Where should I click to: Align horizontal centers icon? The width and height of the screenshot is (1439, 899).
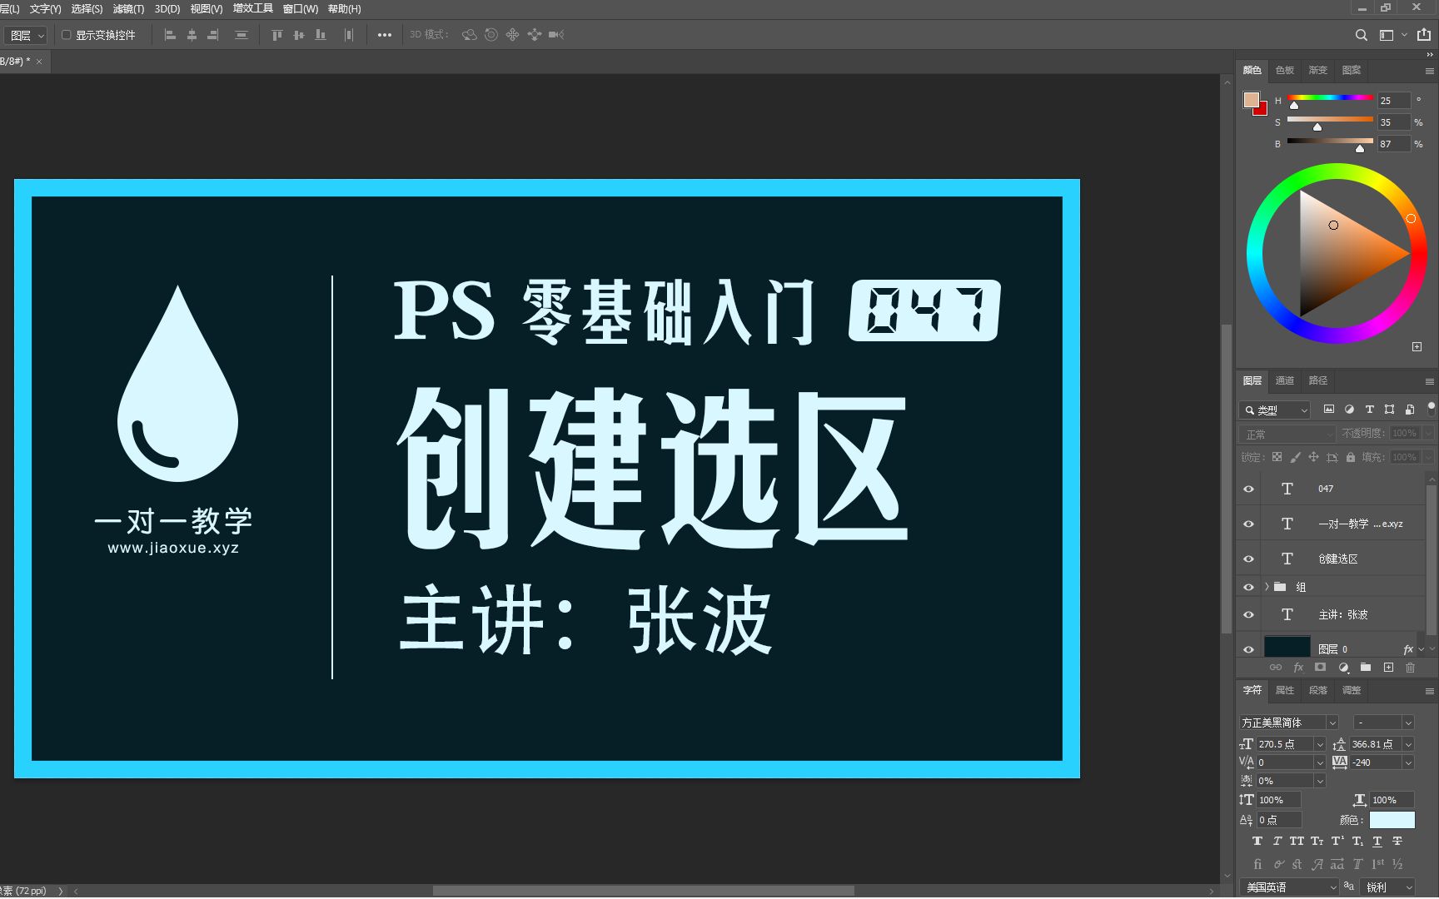coord(192,35)
